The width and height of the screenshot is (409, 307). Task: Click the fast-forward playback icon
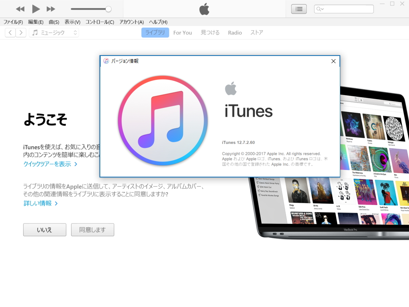tap(51, 9)
